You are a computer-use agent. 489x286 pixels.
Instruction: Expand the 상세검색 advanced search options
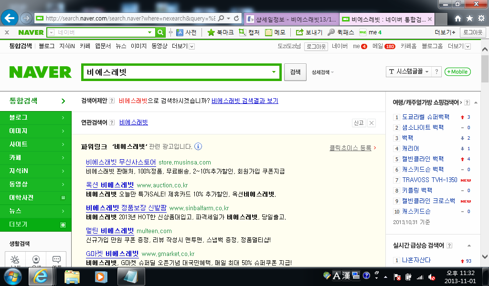pos(322,72)
